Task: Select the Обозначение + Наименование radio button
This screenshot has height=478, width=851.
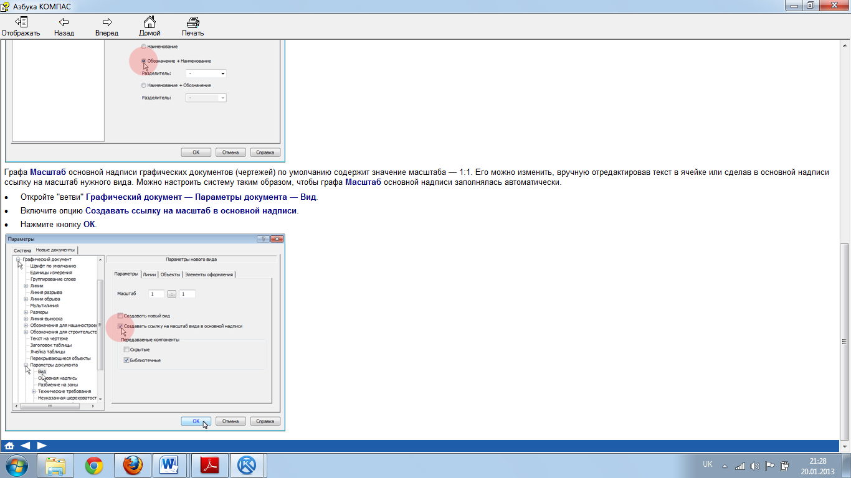Action: coord(144,61)
